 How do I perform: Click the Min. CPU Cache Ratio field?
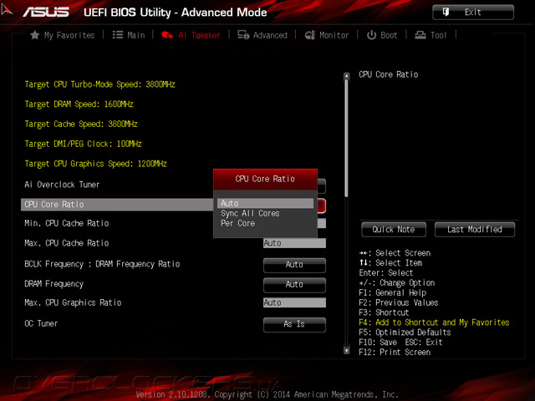321,223
